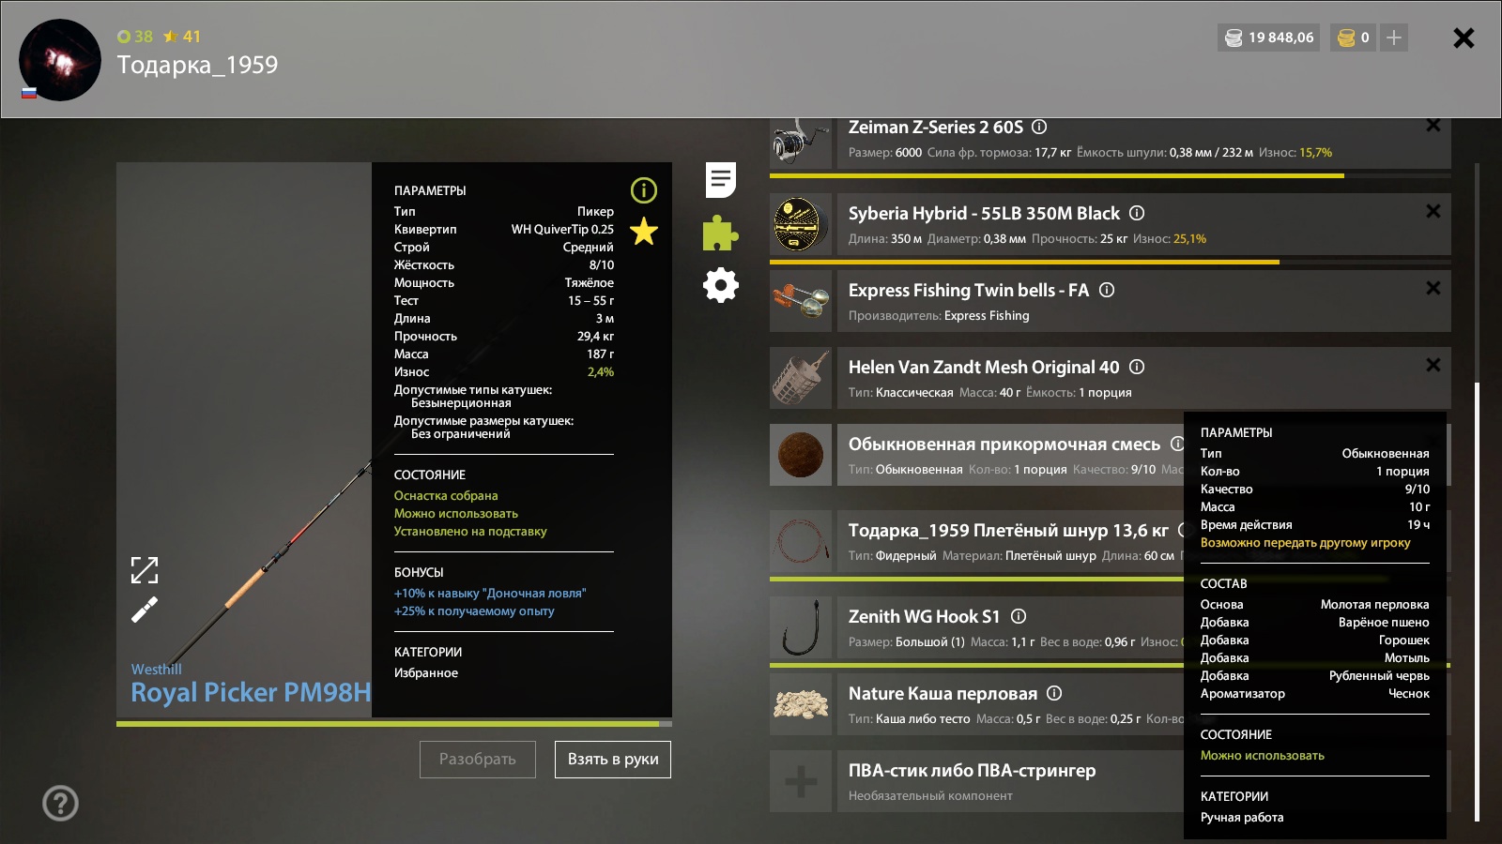Open the gear settings icon beside rod panel
This screenshot has width=1502, height=844.
click(x=721, y=285)
